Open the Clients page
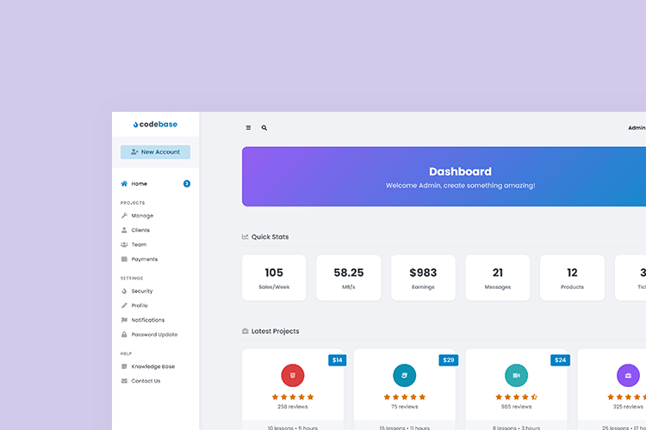 [140, 230]
